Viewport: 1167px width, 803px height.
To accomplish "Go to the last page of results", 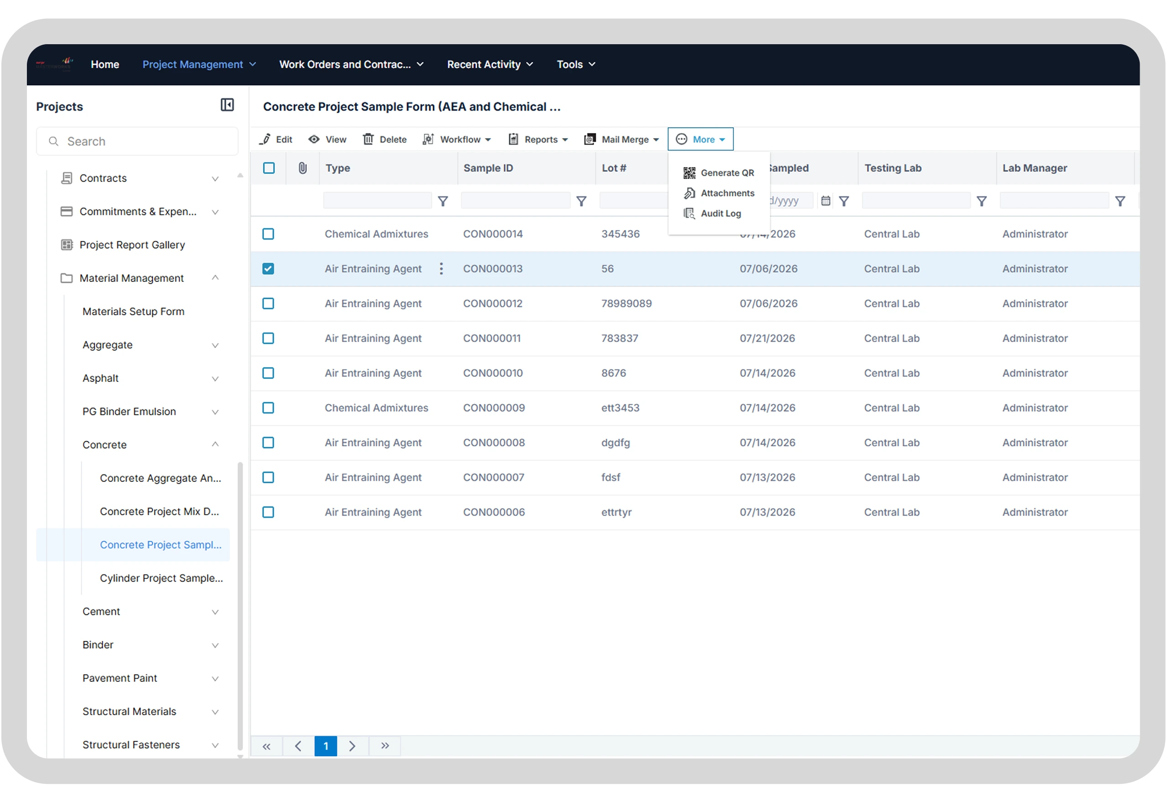I will (x=385, y=746).
